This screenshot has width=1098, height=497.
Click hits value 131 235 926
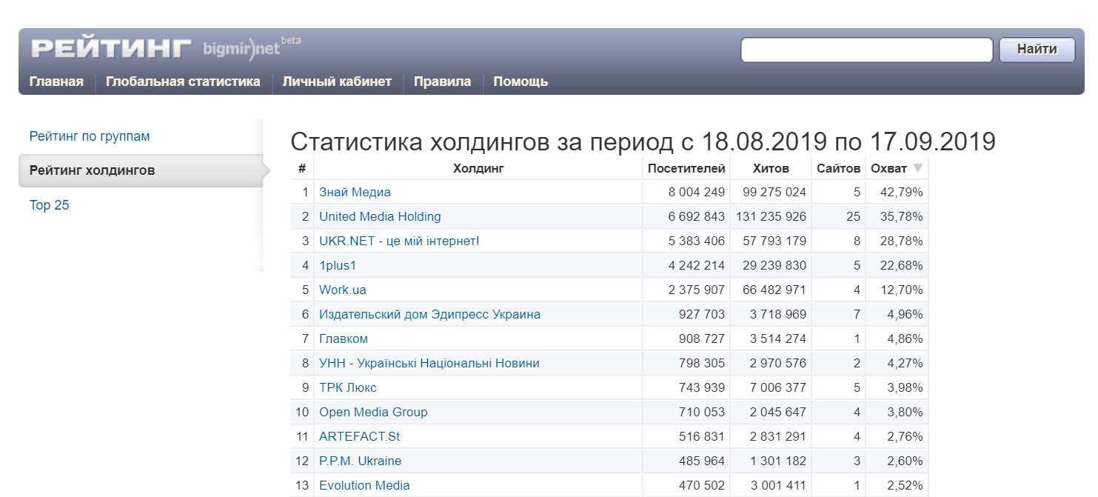(x=771, y=216)
